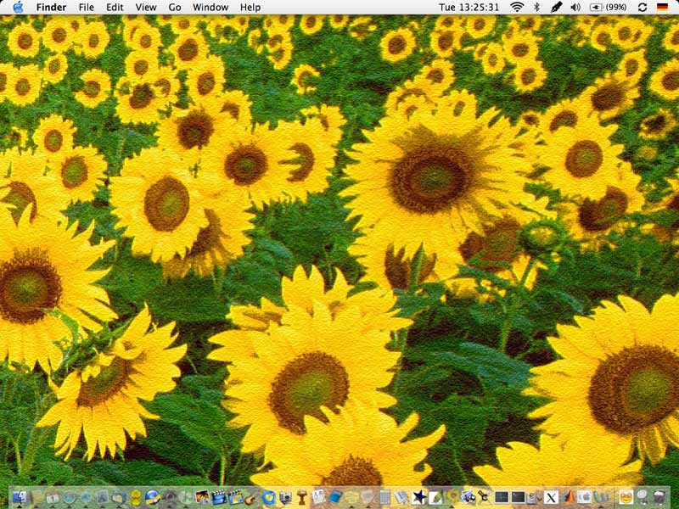Launch iPhoto from the dock
Viewport: 679px width, 509px height.
(x=202, y=497)
